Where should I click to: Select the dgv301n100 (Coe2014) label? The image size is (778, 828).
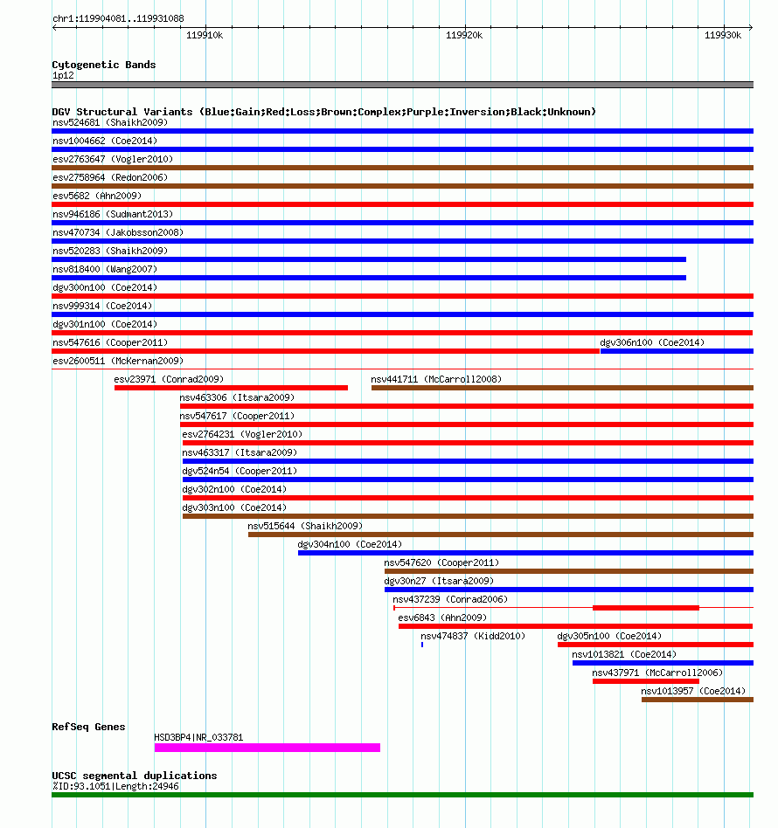pyautogui.click(x=105, y=324)
